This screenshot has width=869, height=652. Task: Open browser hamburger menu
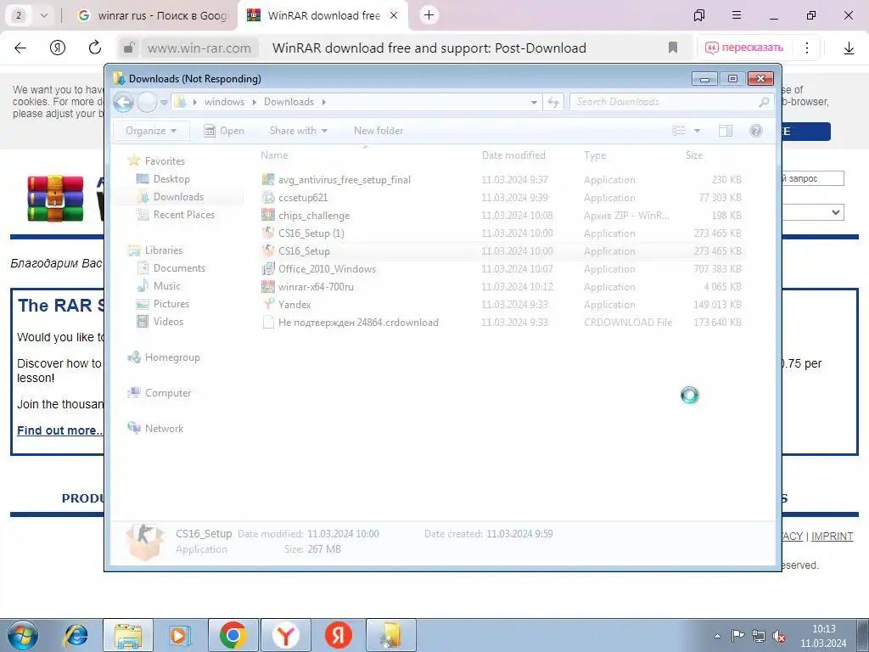tap(736, 15)
